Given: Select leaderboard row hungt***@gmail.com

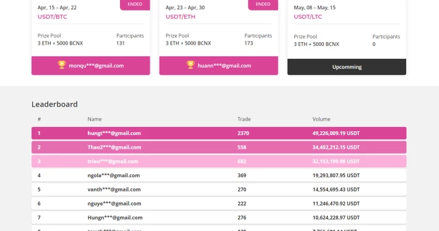Looking at the screenshot, I should [219, 133].
